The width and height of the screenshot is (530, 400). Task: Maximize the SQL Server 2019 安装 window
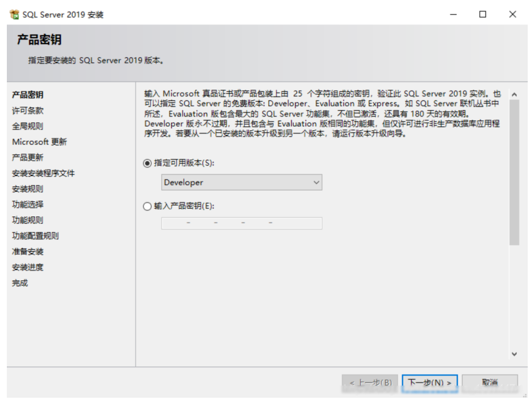483,14
